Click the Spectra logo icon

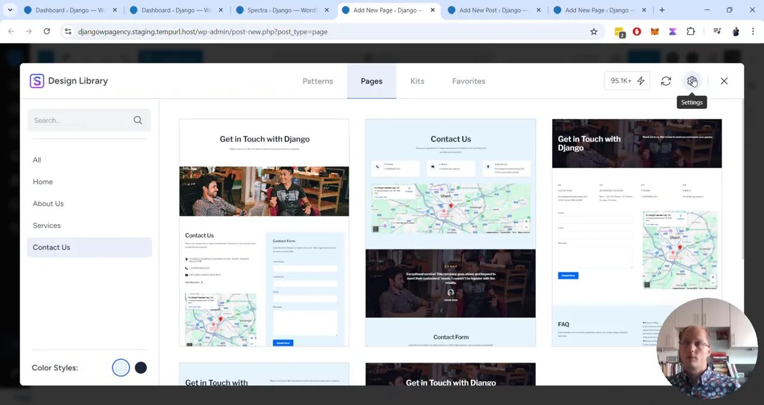pyautogui.click(x=37, y=81)
